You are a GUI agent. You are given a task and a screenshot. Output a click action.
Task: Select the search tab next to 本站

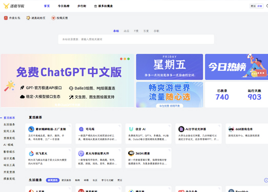pos(126,31)
